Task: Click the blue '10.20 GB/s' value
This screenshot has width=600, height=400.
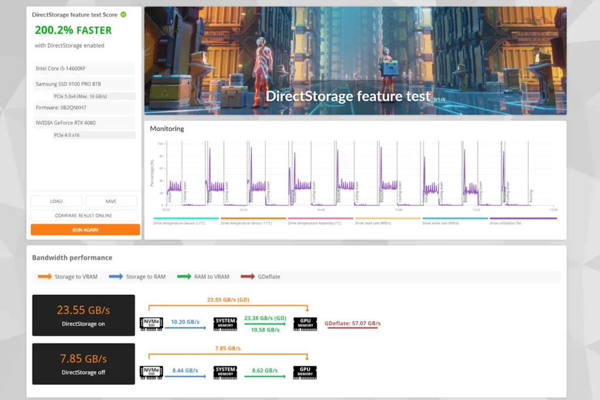Action: 185,322
